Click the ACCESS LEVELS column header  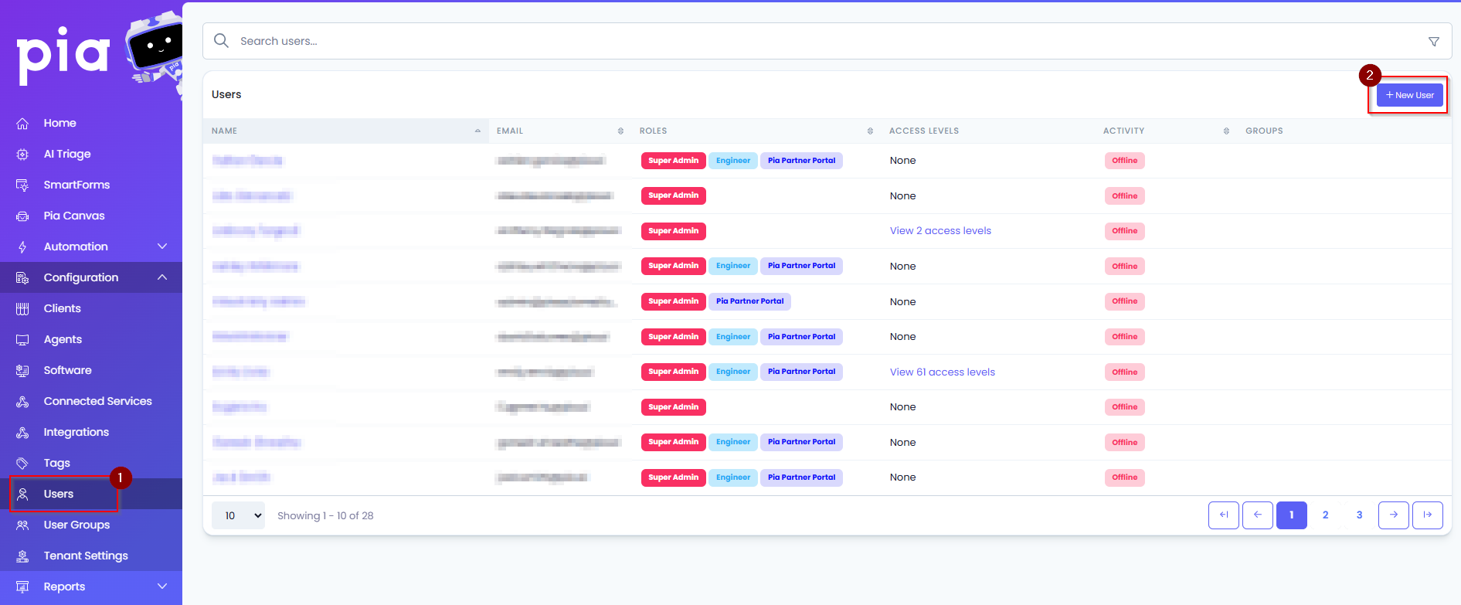(924, 131)
